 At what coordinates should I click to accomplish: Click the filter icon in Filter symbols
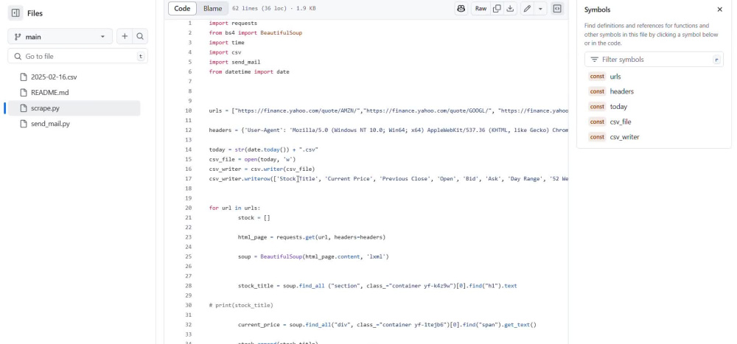[595, 60]
